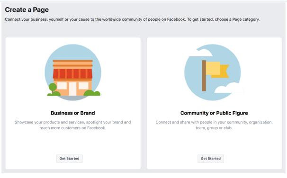287x178 pixels.
Task: Get Started with a Community or Public Figure page
Action: point(211,159)
